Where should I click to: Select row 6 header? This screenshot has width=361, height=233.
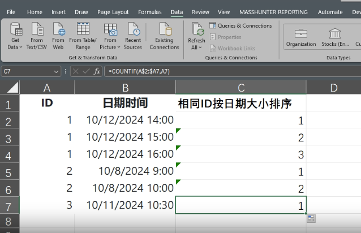pyautogui.click(x=10, y=188)
